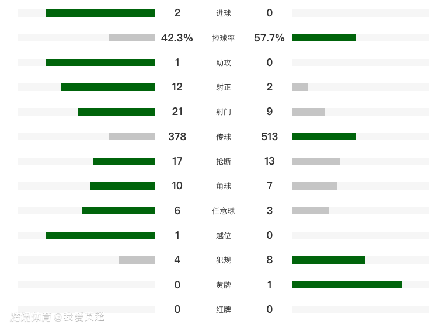Select the 513 passes value
446x331 pixels.
[x=269, y=137]
